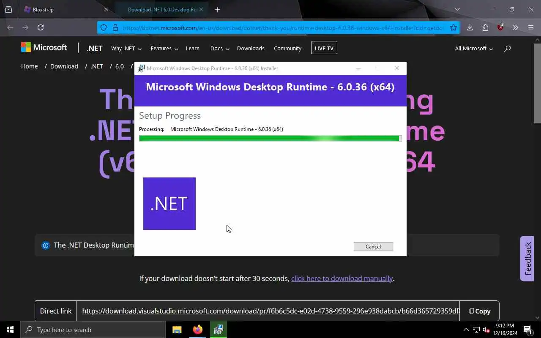Image resolution: width=541 pixels, height=338 pixels.
Task: Click the installer icon in the taskbar
Action: pos(218,330)
